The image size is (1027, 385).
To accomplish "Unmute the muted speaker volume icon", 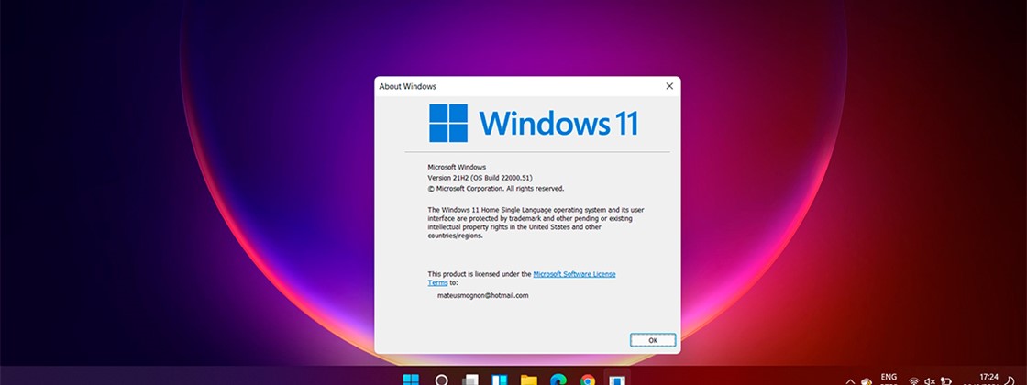I will click(930, 380).
